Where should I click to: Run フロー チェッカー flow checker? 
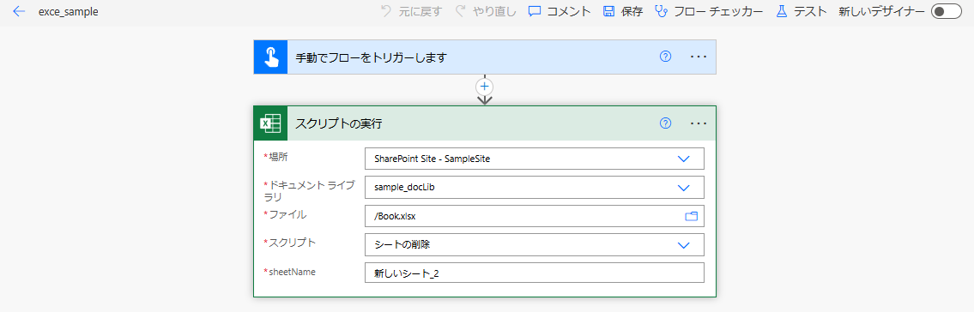tap(710, 11)
